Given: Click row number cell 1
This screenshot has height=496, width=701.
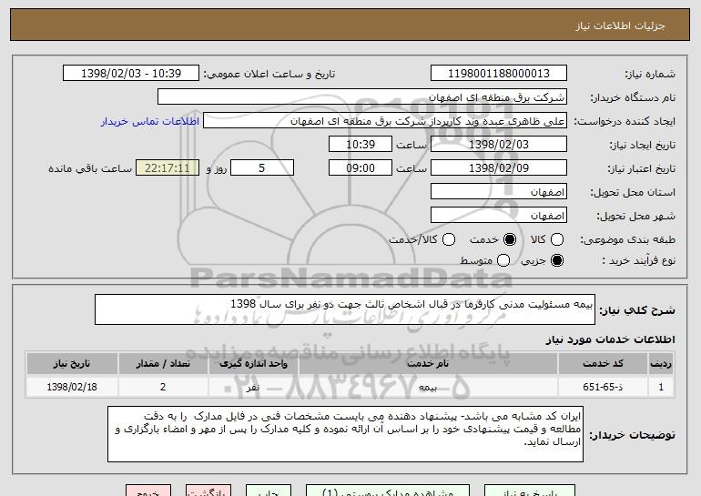Looking at the screenshot, I should (x=661, y=387).
